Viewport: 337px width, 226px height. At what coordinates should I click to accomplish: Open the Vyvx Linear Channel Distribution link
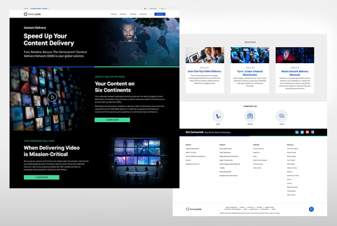(250, 73)
